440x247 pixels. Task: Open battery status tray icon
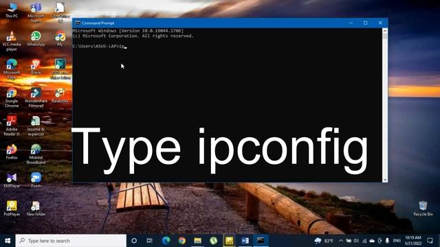point(349,241)
